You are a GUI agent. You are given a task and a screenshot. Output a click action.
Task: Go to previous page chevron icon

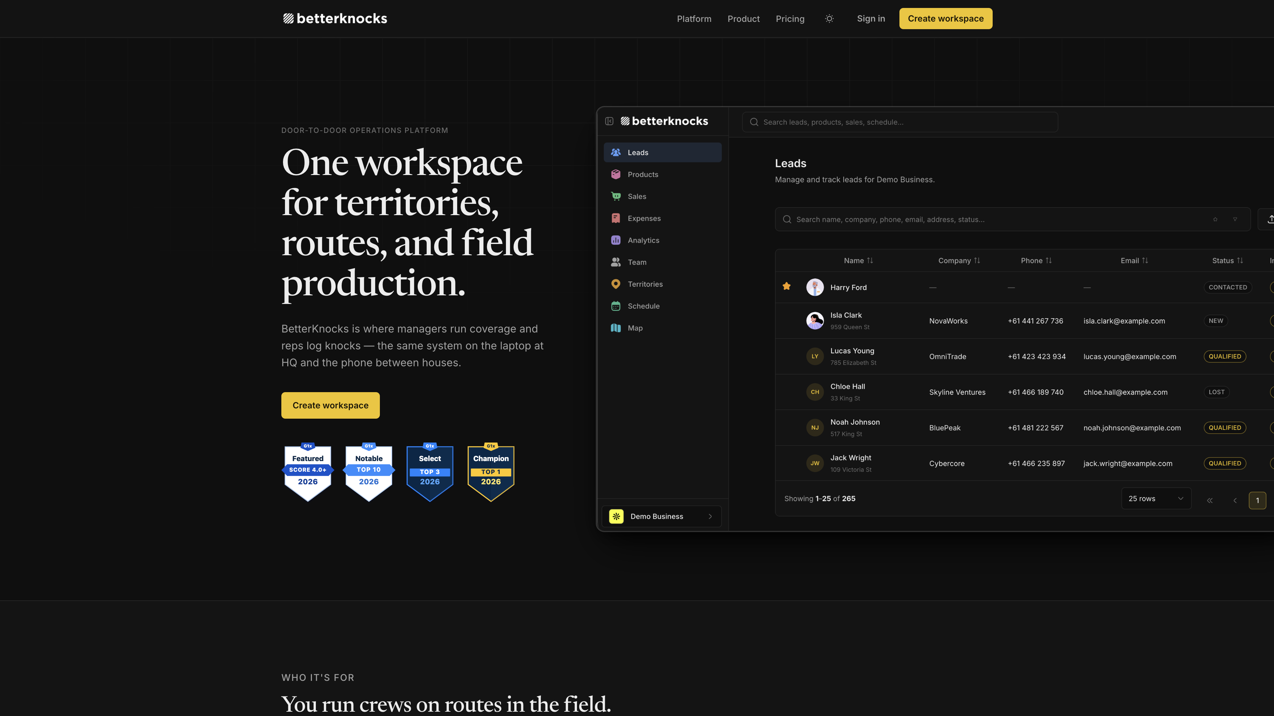click(x=1235, y=501)
